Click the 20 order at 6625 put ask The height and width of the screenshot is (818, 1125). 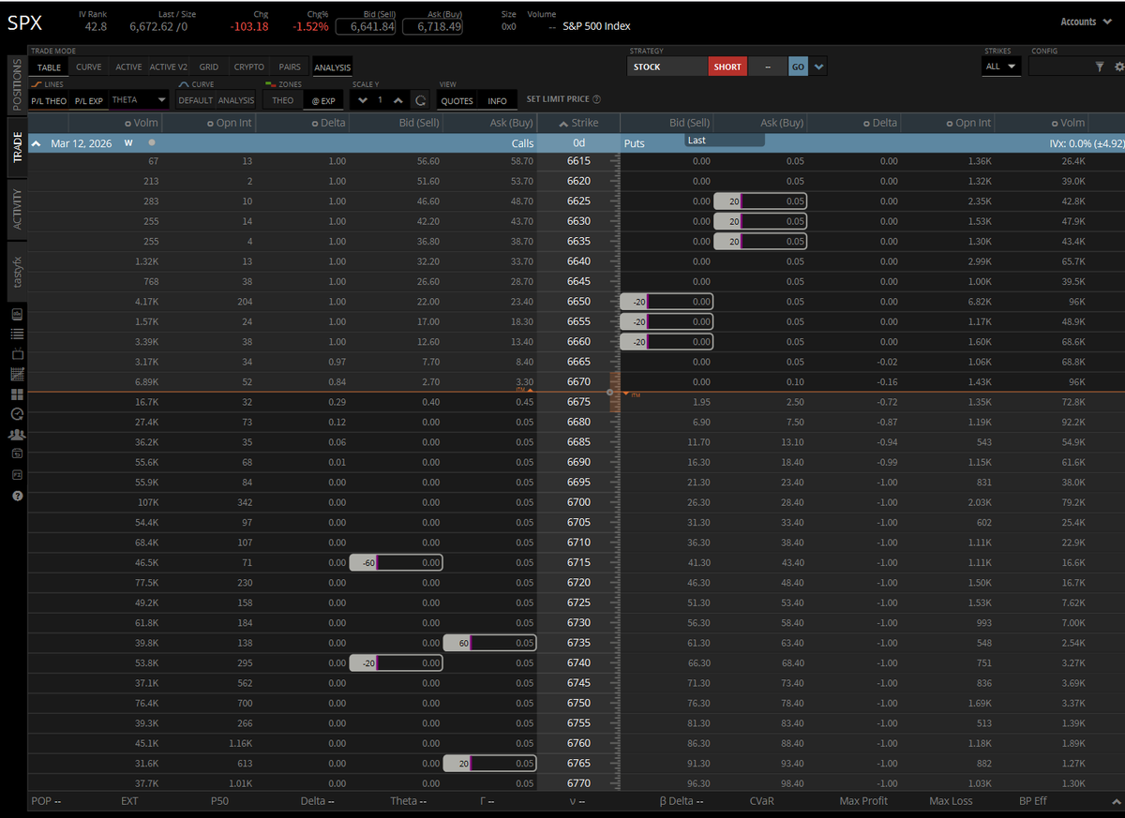(759, 201)
